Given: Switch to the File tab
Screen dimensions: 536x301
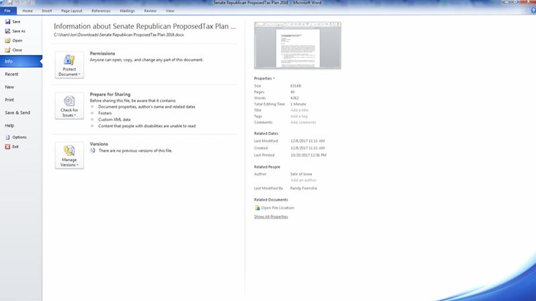Looking at the screenshot, I should pyautogui.click(x=7, y=11).
